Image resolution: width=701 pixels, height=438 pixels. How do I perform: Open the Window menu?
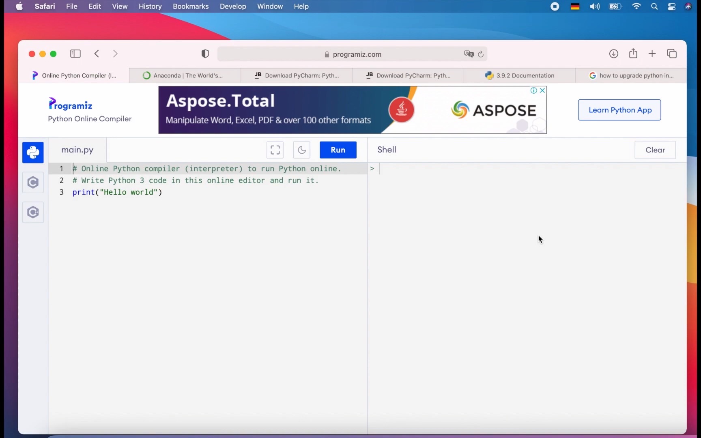point(270,6)
